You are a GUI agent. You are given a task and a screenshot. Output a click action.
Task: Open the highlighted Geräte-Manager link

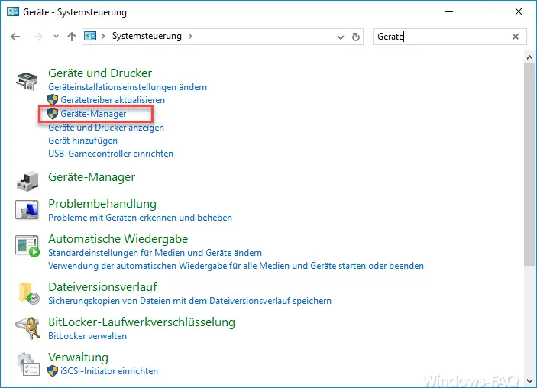click(x=93, y=114)
